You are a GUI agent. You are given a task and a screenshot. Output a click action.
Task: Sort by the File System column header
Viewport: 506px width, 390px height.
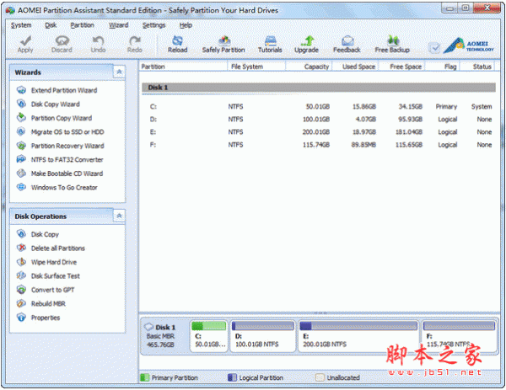click(256, 67)
